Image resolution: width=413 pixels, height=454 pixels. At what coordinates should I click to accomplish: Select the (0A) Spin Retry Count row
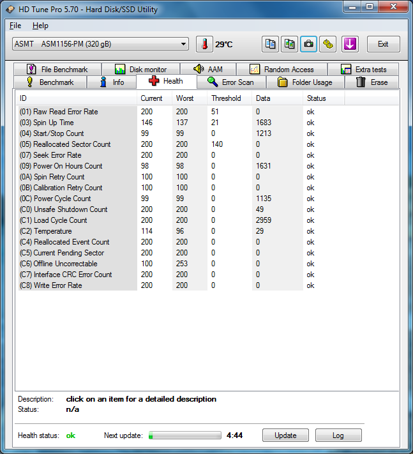tap(181, 177)
